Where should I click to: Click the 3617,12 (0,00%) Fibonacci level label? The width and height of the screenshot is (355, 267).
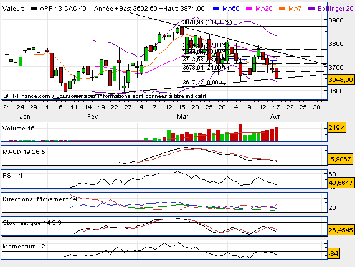(204, 83)
